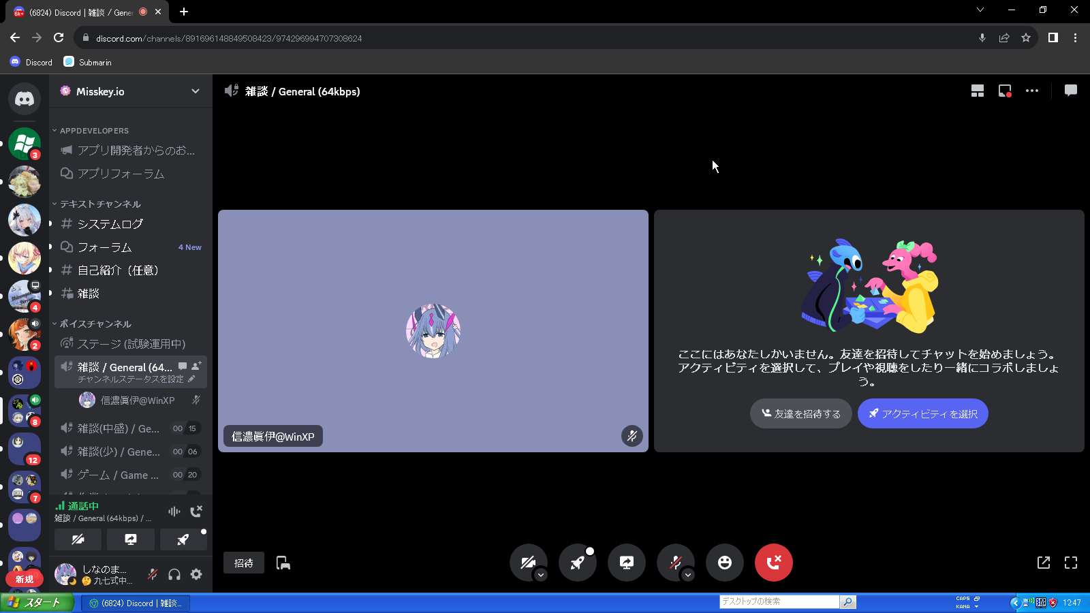Bookmark this page star icon
Screen dimensions: 1090x613
1026,38
